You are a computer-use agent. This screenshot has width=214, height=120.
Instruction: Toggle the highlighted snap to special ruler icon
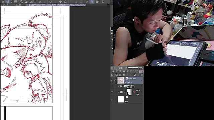coord(92,2)
